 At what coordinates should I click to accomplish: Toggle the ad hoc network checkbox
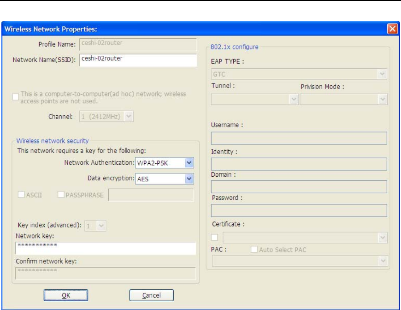pos(16,97)
